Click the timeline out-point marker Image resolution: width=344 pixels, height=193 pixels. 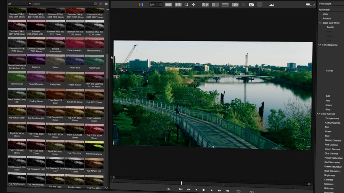click(308, 184)
